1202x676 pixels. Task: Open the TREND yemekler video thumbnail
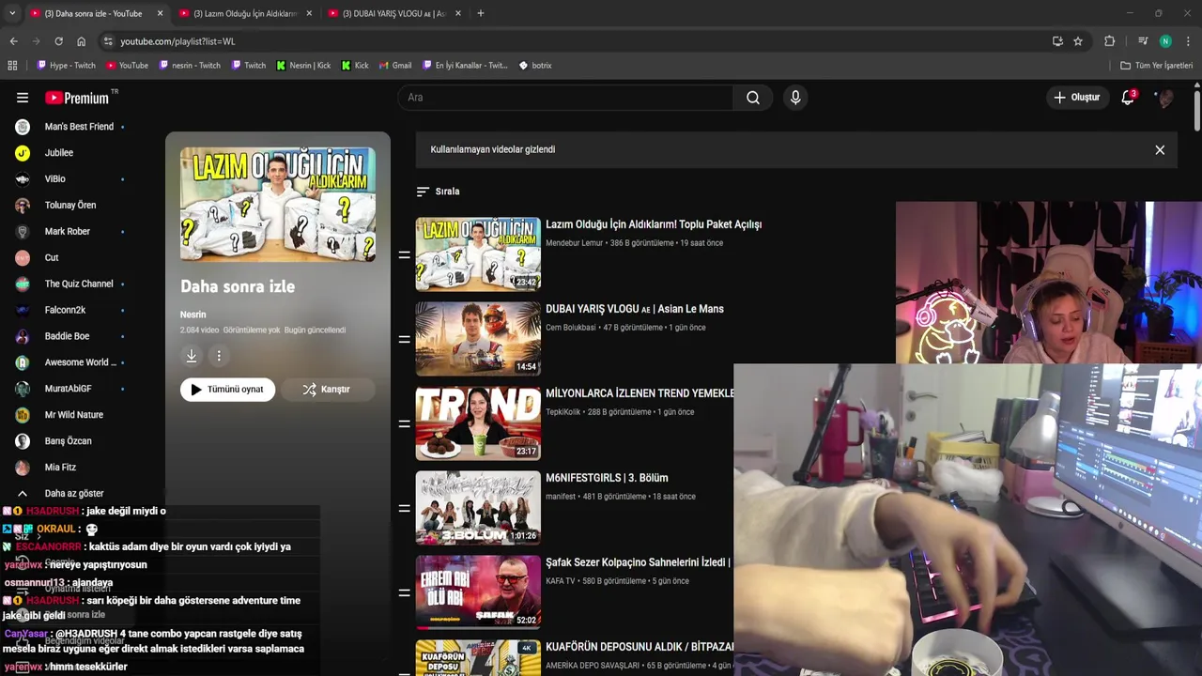478,423
